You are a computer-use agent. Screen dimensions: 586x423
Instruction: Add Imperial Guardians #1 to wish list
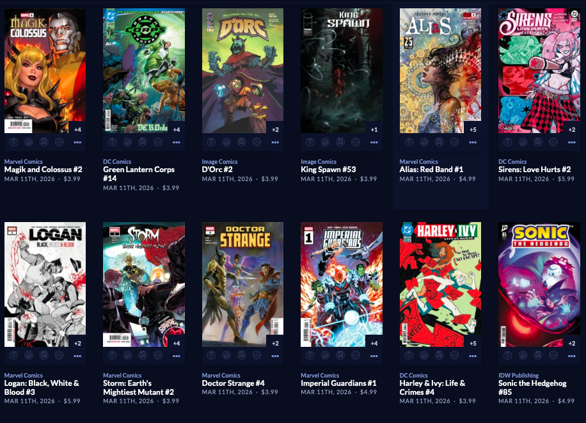[356, 356]
